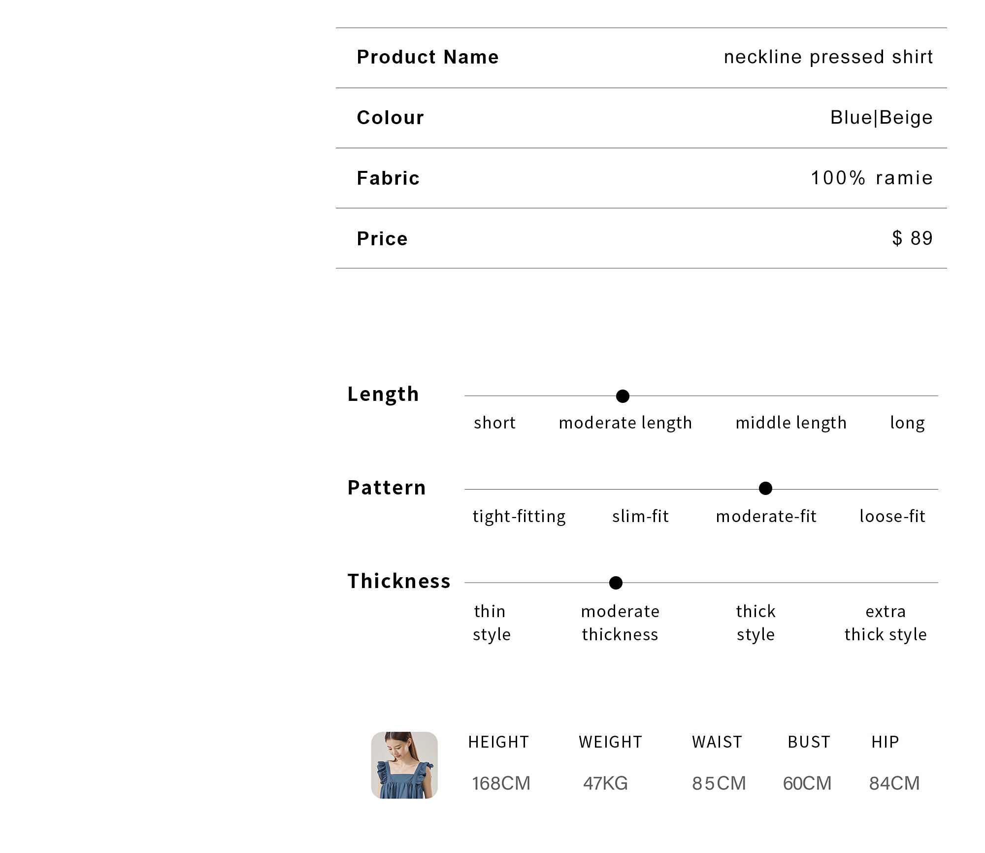
Task: Click the '100% ramie' fabric value
Action: coord(872,178)
